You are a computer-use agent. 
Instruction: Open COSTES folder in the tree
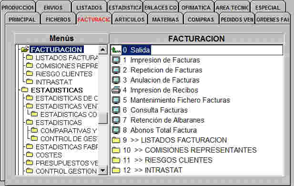coord(49,155)
